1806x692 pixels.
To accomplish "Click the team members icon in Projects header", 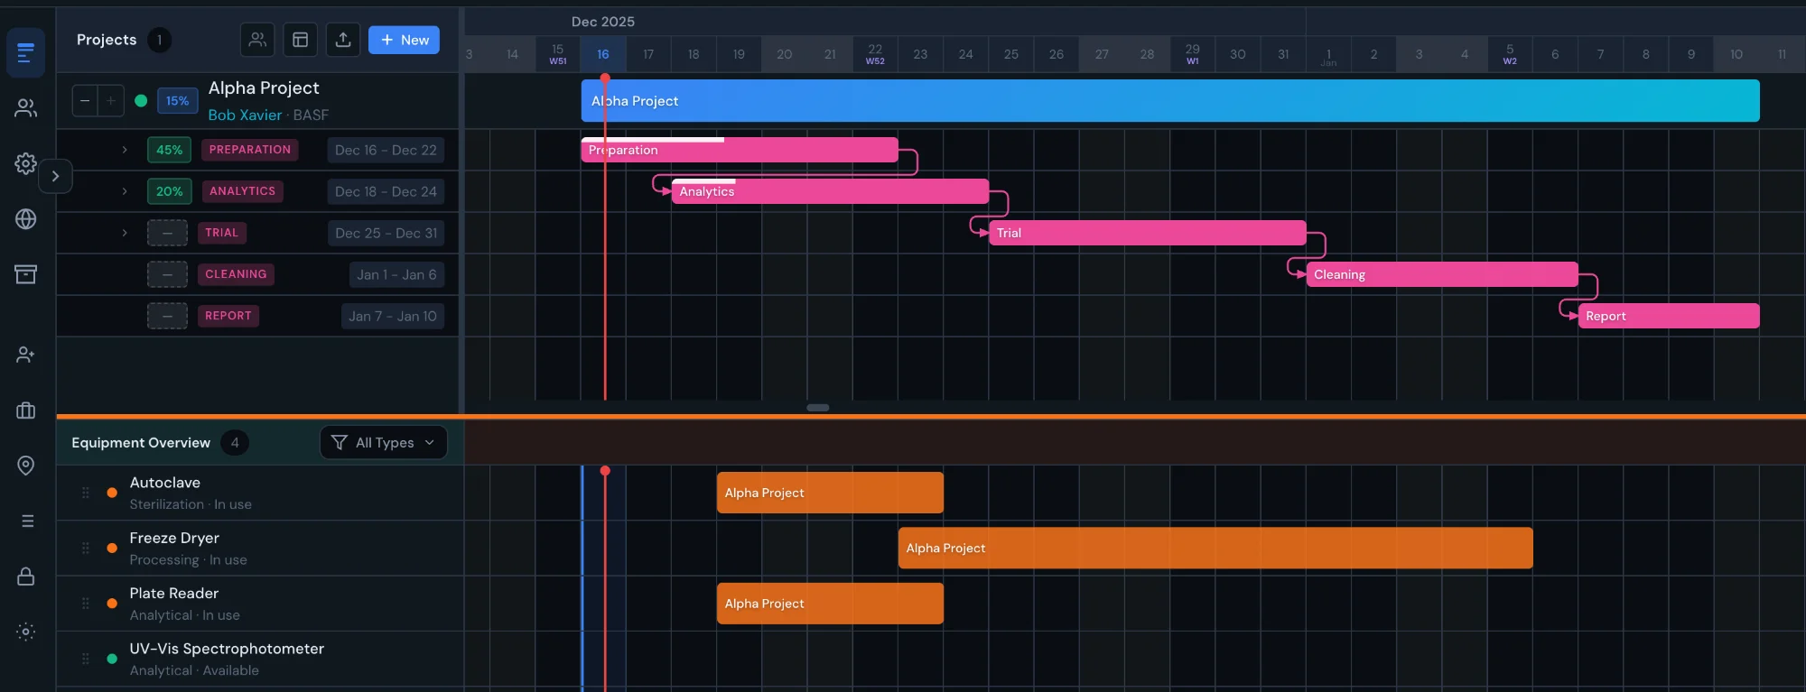I will 257,40.
